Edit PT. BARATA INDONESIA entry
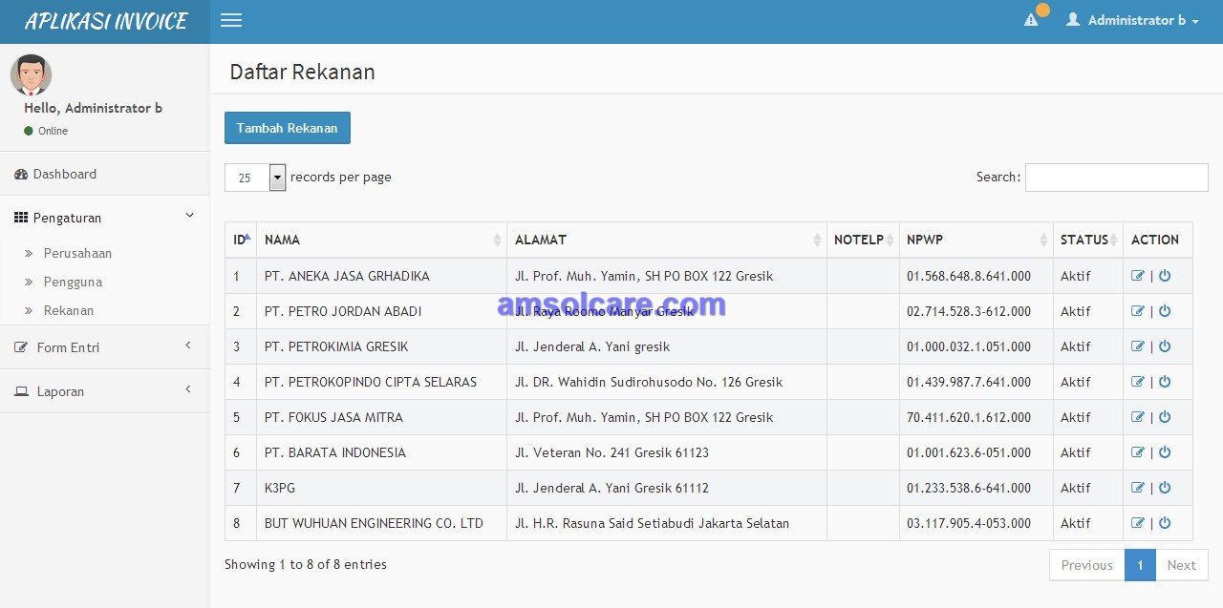Screen dimensions: 1223x608 pyautogui.click(x=1137, y=452)
